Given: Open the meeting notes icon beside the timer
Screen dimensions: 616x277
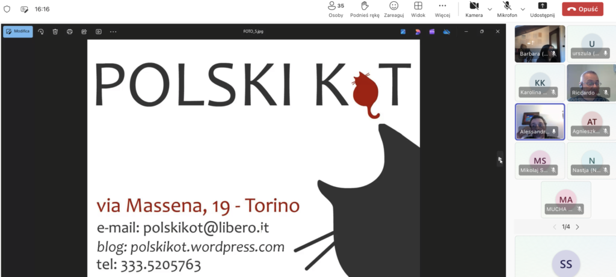Looking at the screenshot, I should point(24,9).
